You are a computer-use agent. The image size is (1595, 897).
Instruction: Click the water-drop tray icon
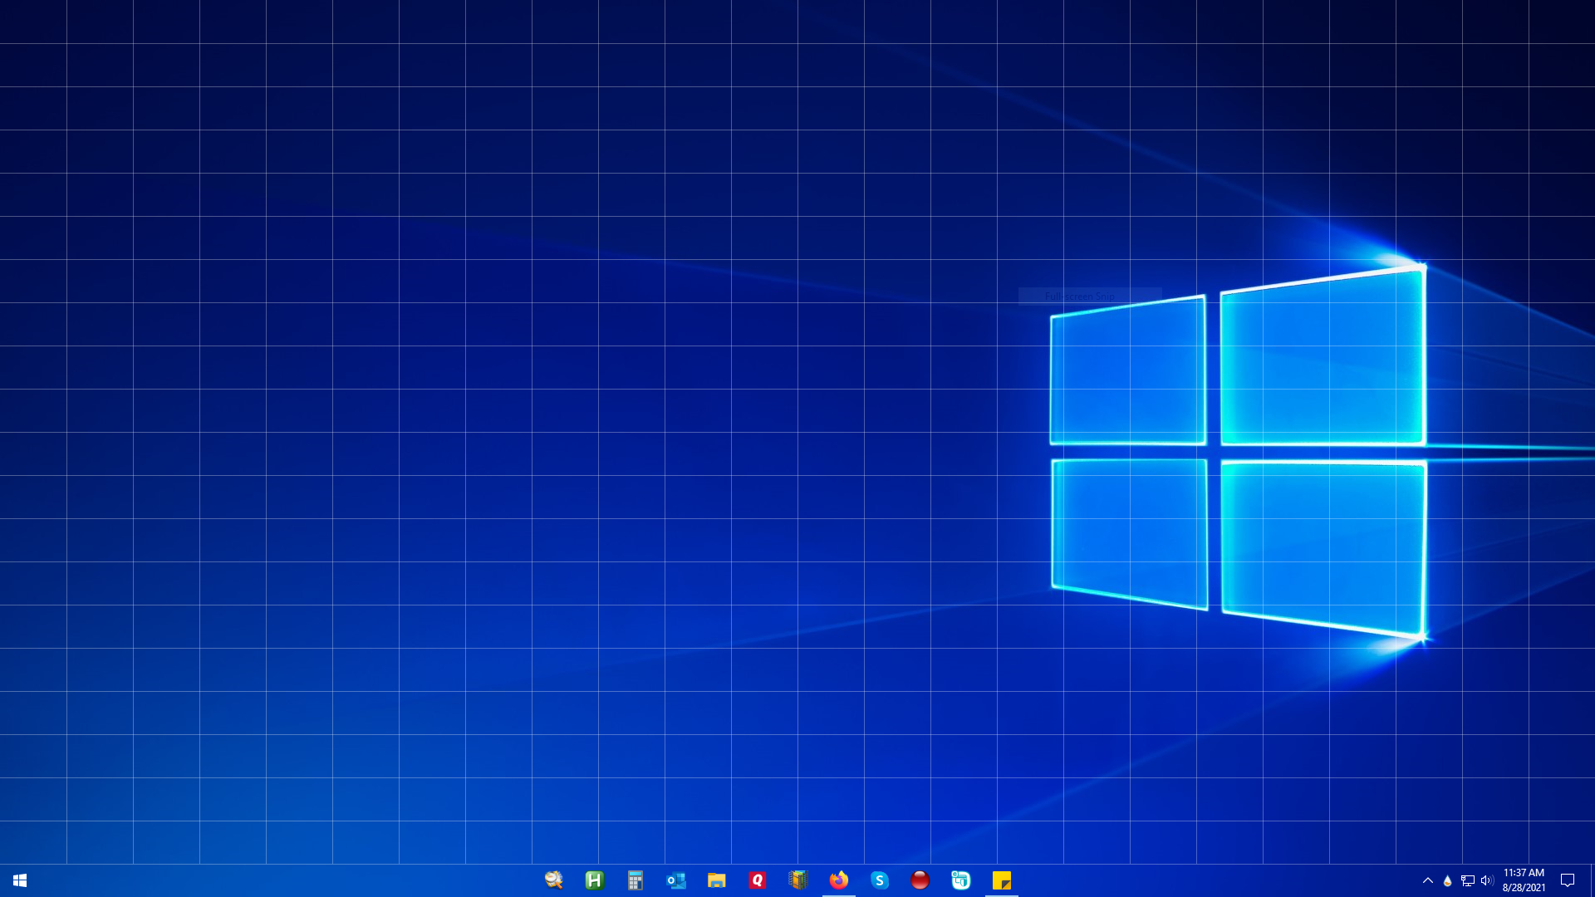[x=1448, y=880]
